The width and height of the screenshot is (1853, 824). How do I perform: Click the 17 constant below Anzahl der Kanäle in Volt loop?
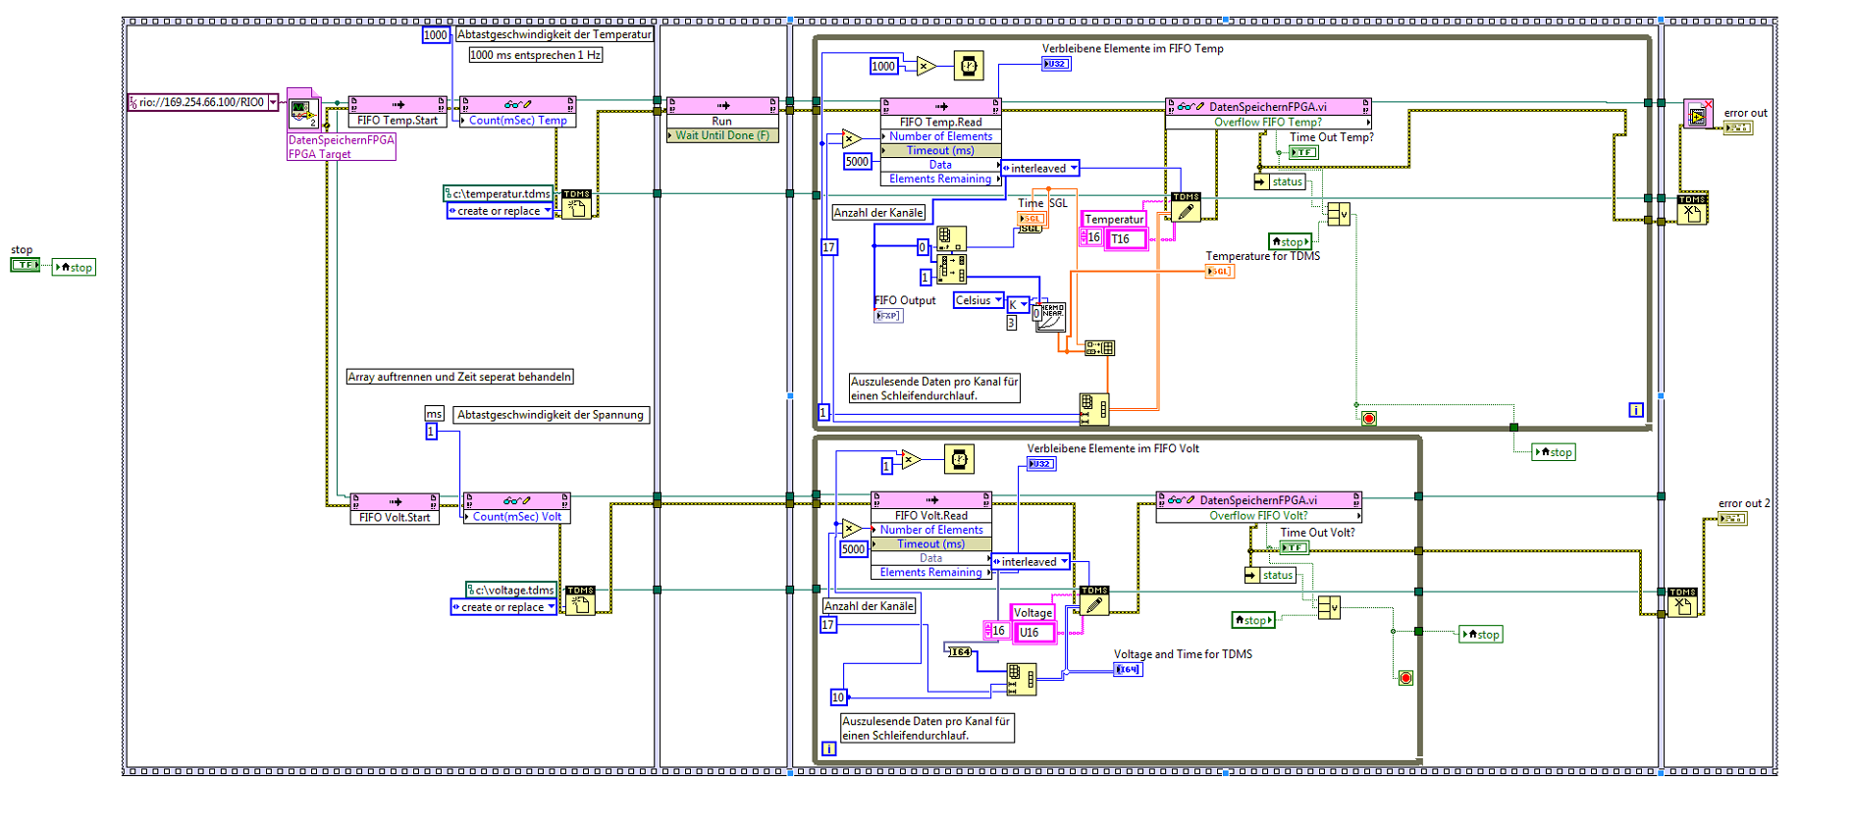828,625
